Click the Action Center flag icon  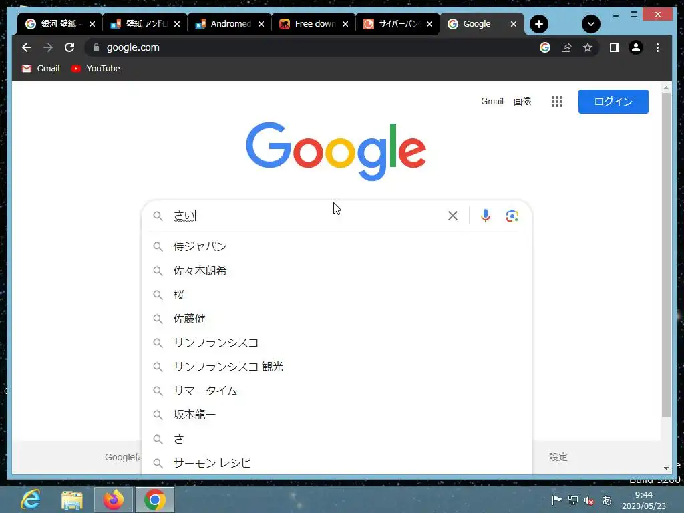[x=556, y=500]
